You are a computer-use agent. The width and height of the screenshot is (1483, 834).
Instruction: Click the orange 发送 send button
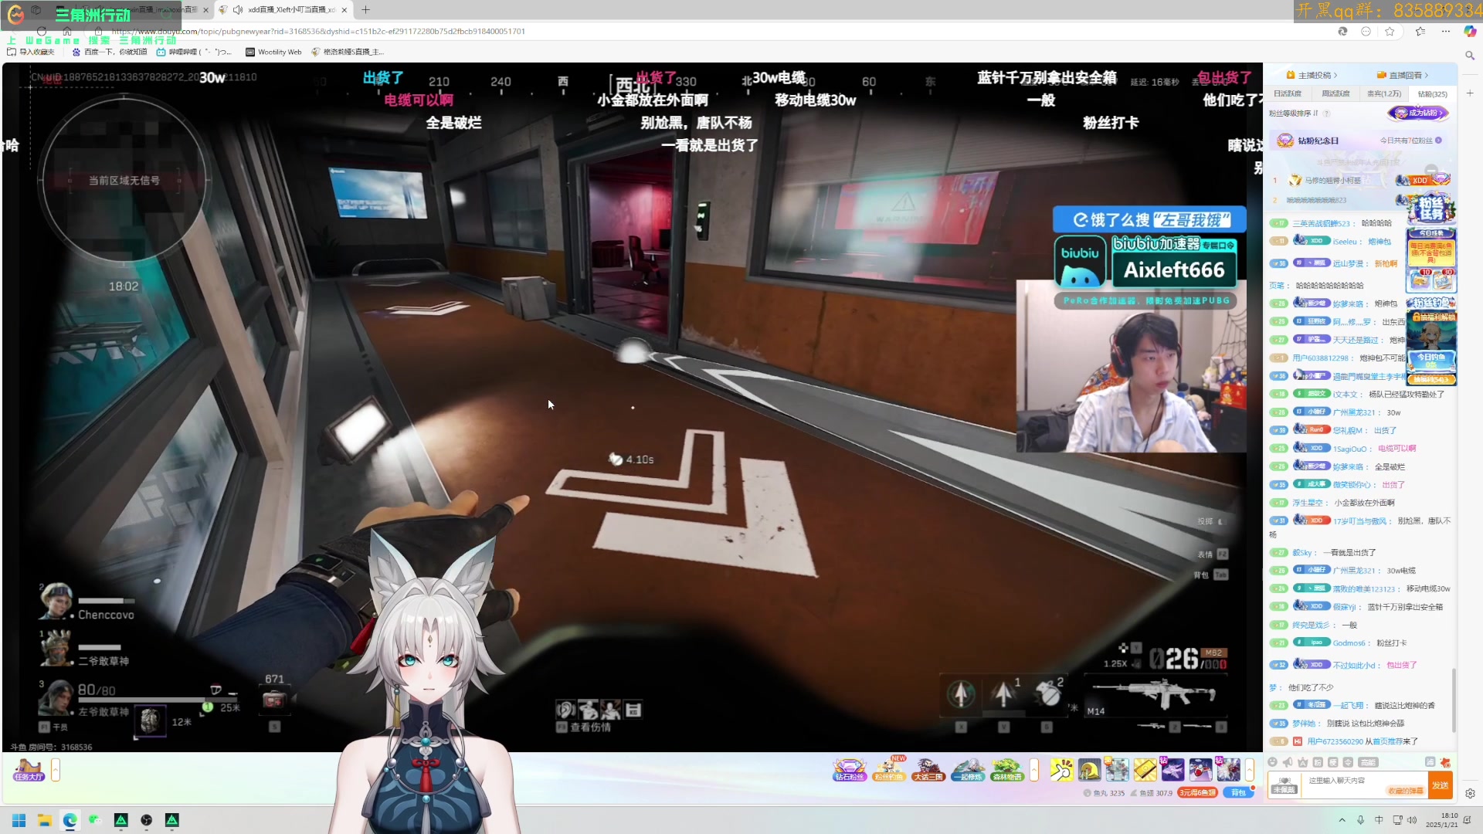pyautogui.click(x=1441, y=785)
